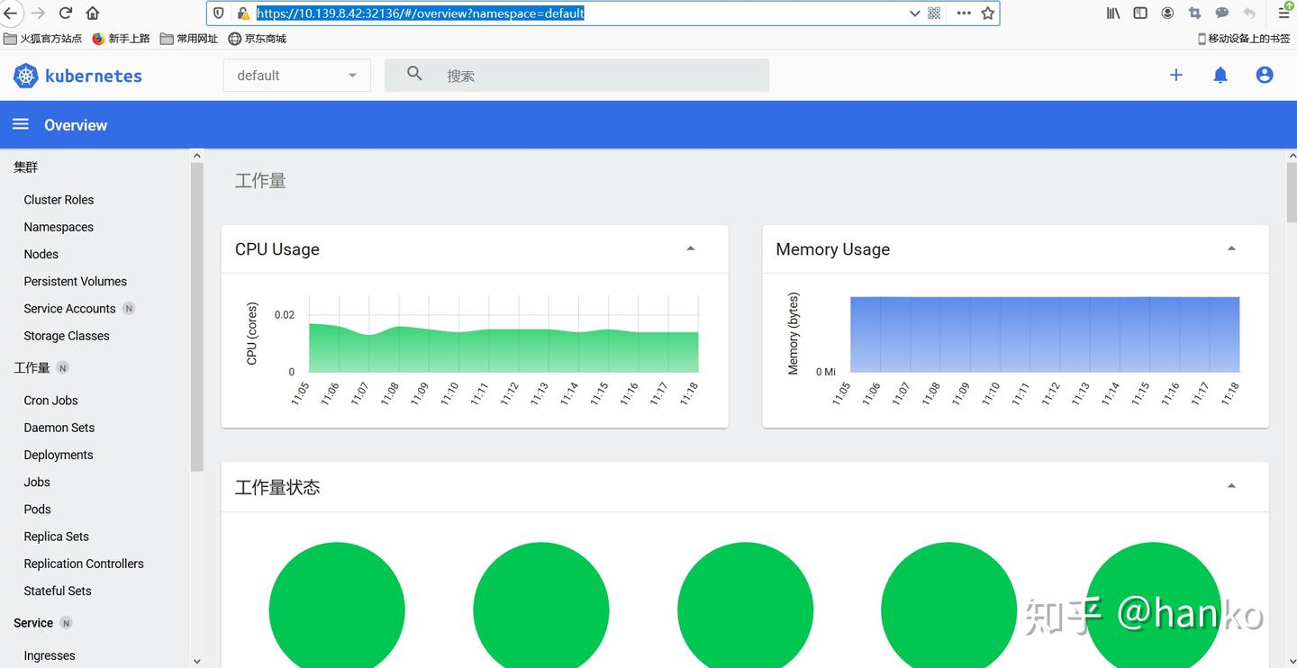Open the notifications bell icon
Viewport: 1297px width, 668px height.
(1220, 76)
